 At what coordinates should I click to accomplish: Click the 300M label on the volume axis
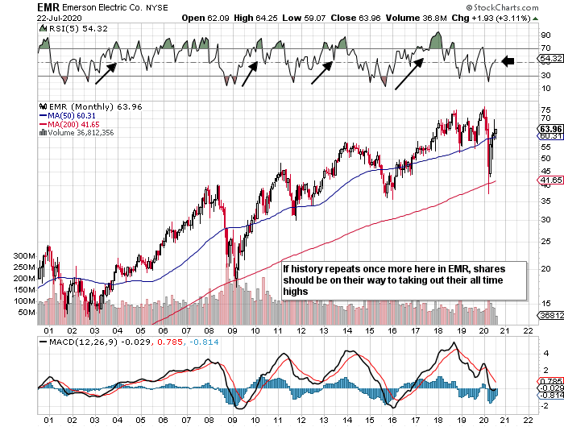tap(24, 255)
